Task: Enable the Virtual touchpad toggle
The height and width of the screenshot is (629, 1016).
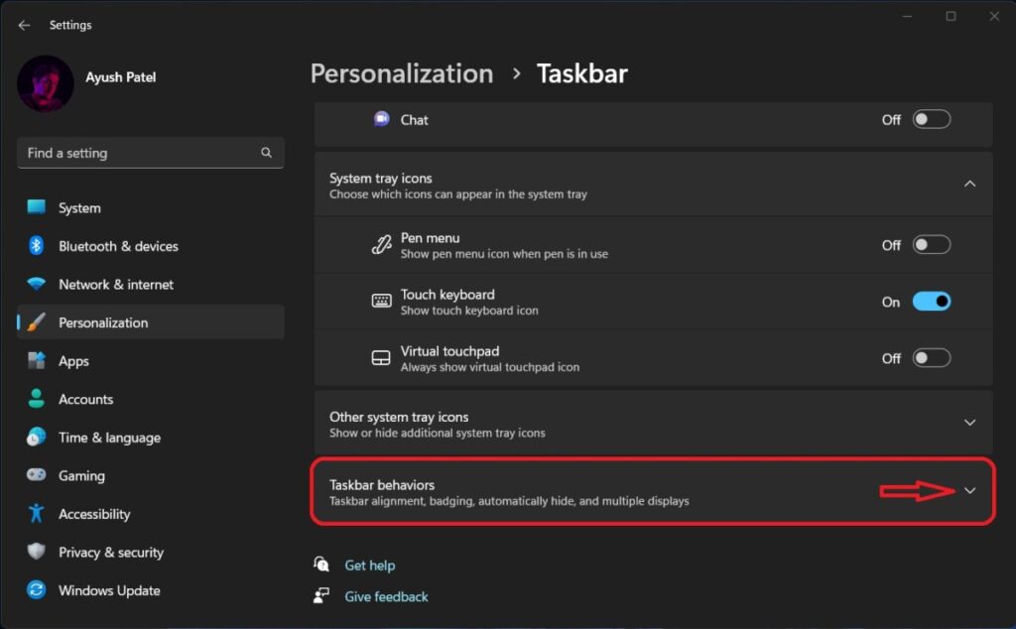Action: [931, 357]
